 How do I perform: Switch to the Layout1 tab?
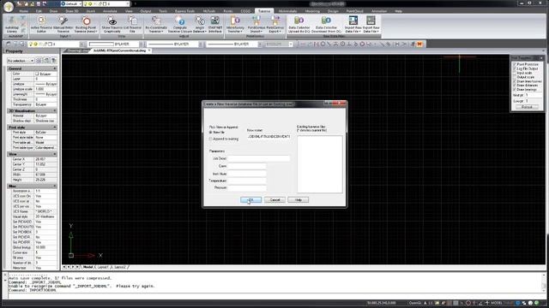(103, 267)
